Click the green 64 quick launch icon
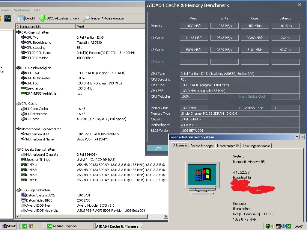 [x=24, y=226]
